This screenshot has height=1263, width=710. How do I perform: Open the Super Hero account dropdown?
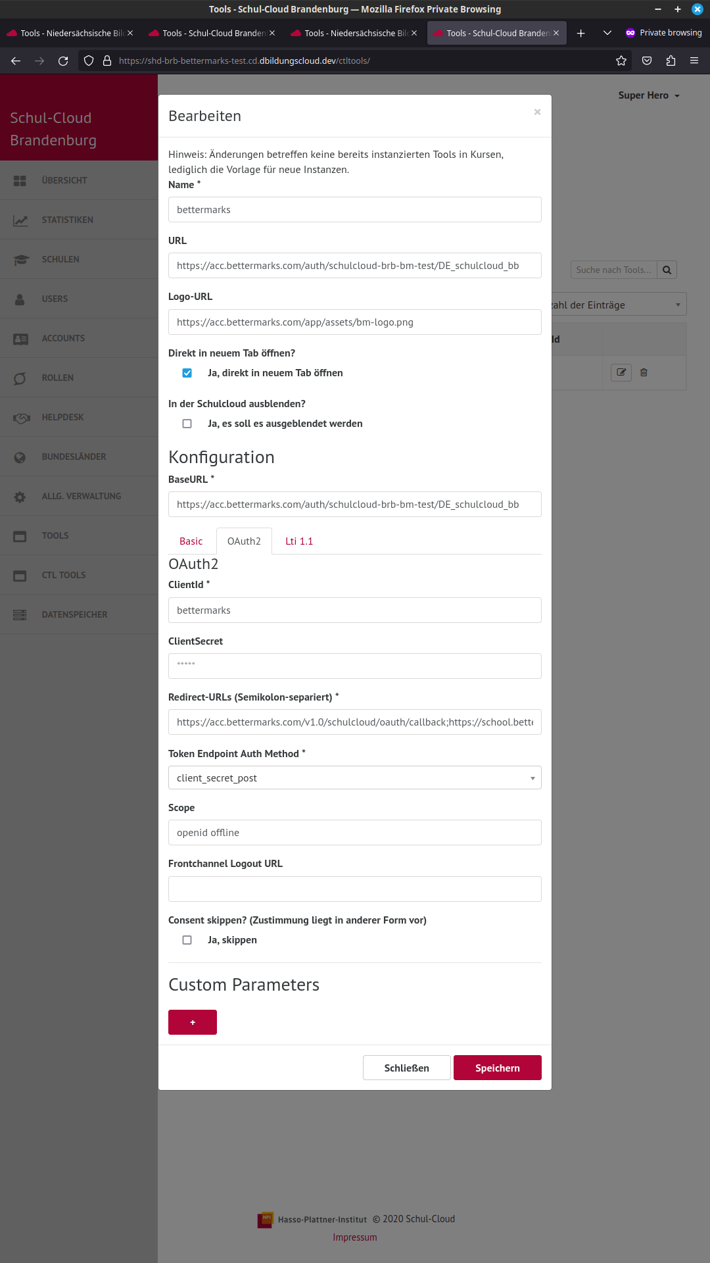tap(649, 95)
